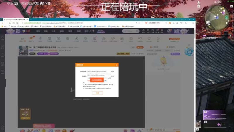Toggle the orange streaming switch in toolbar
The image size is (234, 132).
click(31, 38)
